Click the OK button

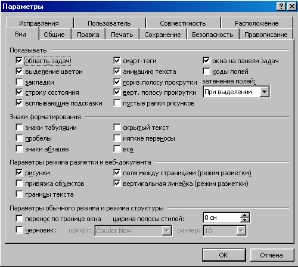point(223,255)
